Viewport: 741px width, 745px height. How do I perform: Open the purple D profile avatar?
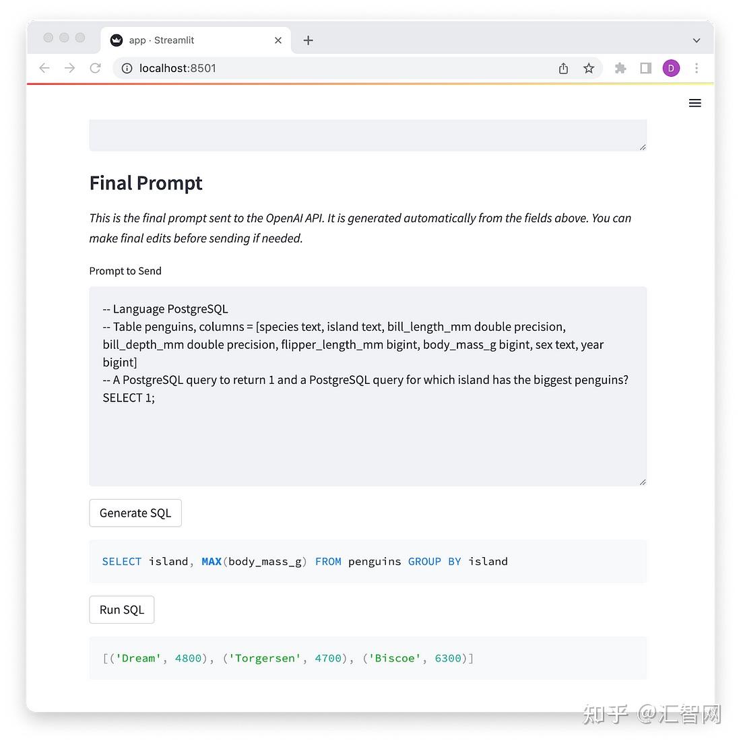point(671,69)
